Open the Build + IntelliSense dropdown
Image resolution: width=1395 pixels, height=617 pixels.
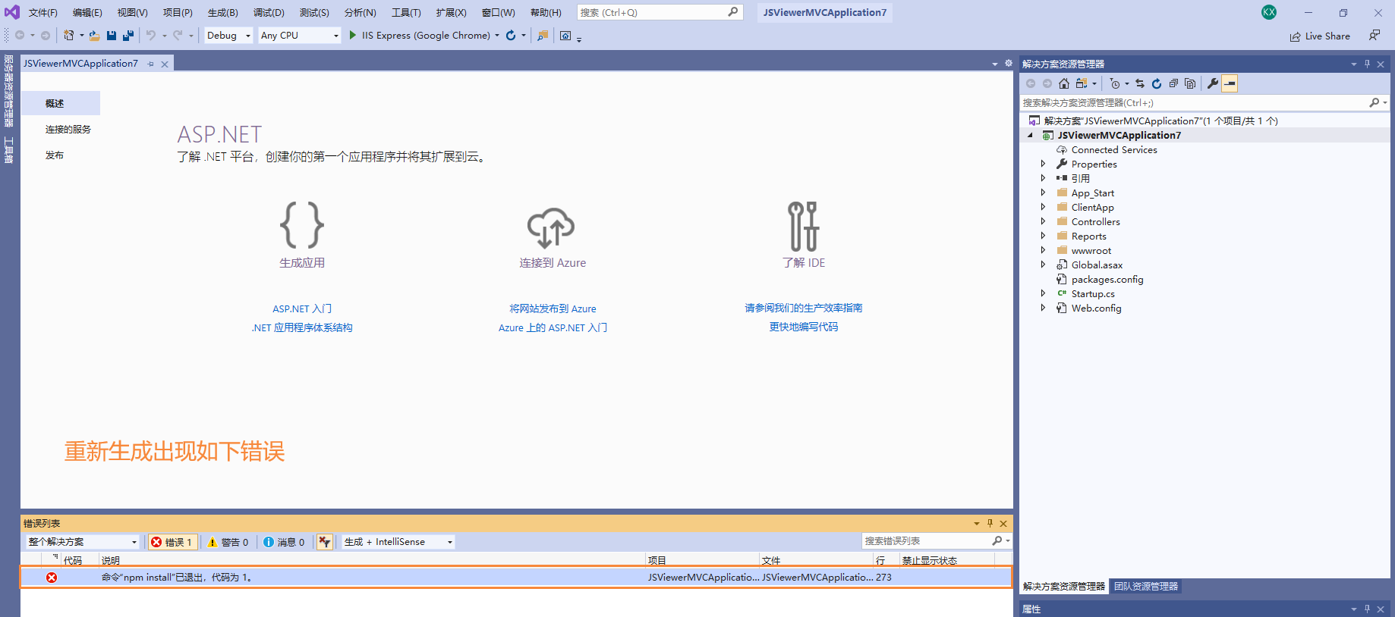pyautogui.click(x=398, y=542)
